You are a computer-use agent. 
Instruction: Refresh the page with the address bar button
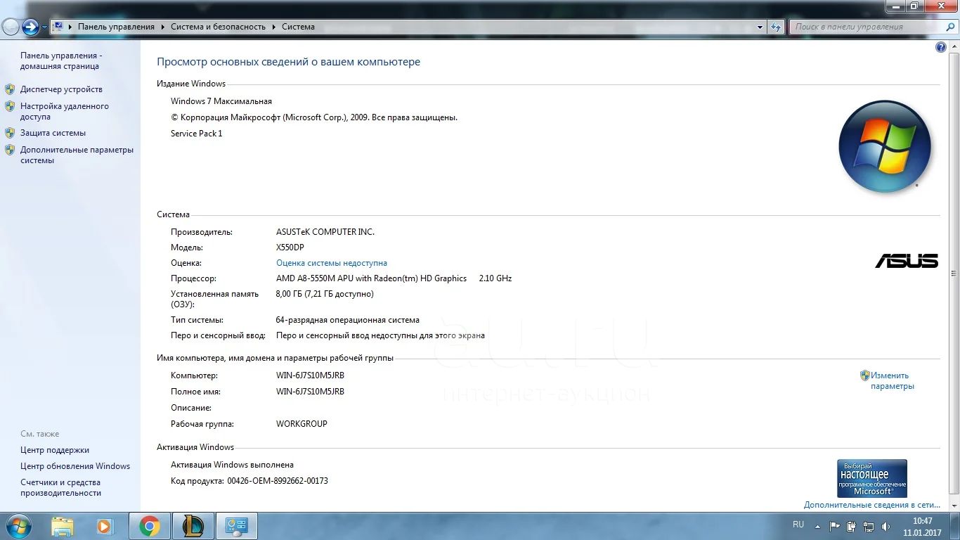click(776, 27)
